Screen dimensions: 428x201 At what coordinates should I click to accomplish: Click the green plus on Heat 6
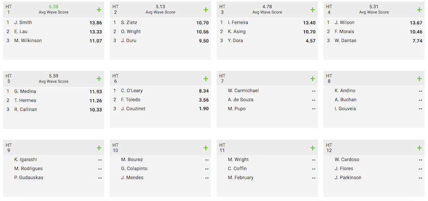click(x=206, y=79)
